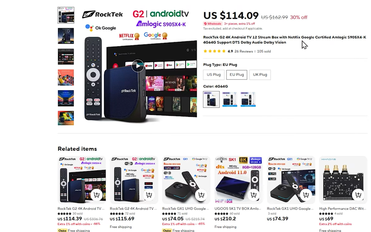Open High Performance DAC product image

[x=343, y=180]
